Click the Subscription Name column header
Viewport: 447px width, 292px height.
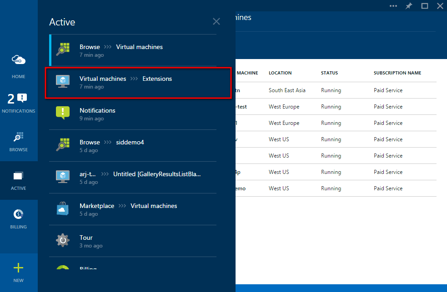[397, 73]
